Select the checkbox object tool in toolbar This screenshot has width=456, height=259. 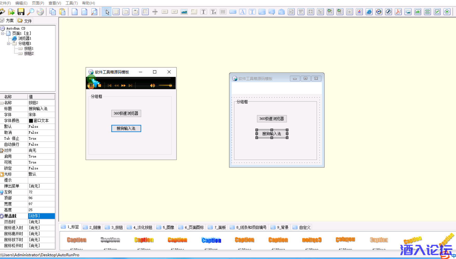pos(437,12)
